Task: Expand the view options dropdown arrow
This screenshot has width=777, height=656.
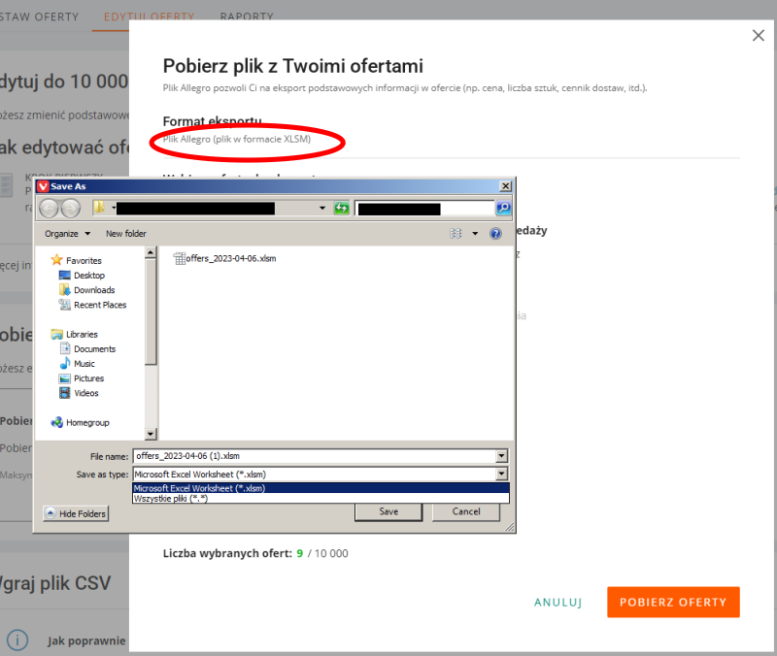Action: 475,233
